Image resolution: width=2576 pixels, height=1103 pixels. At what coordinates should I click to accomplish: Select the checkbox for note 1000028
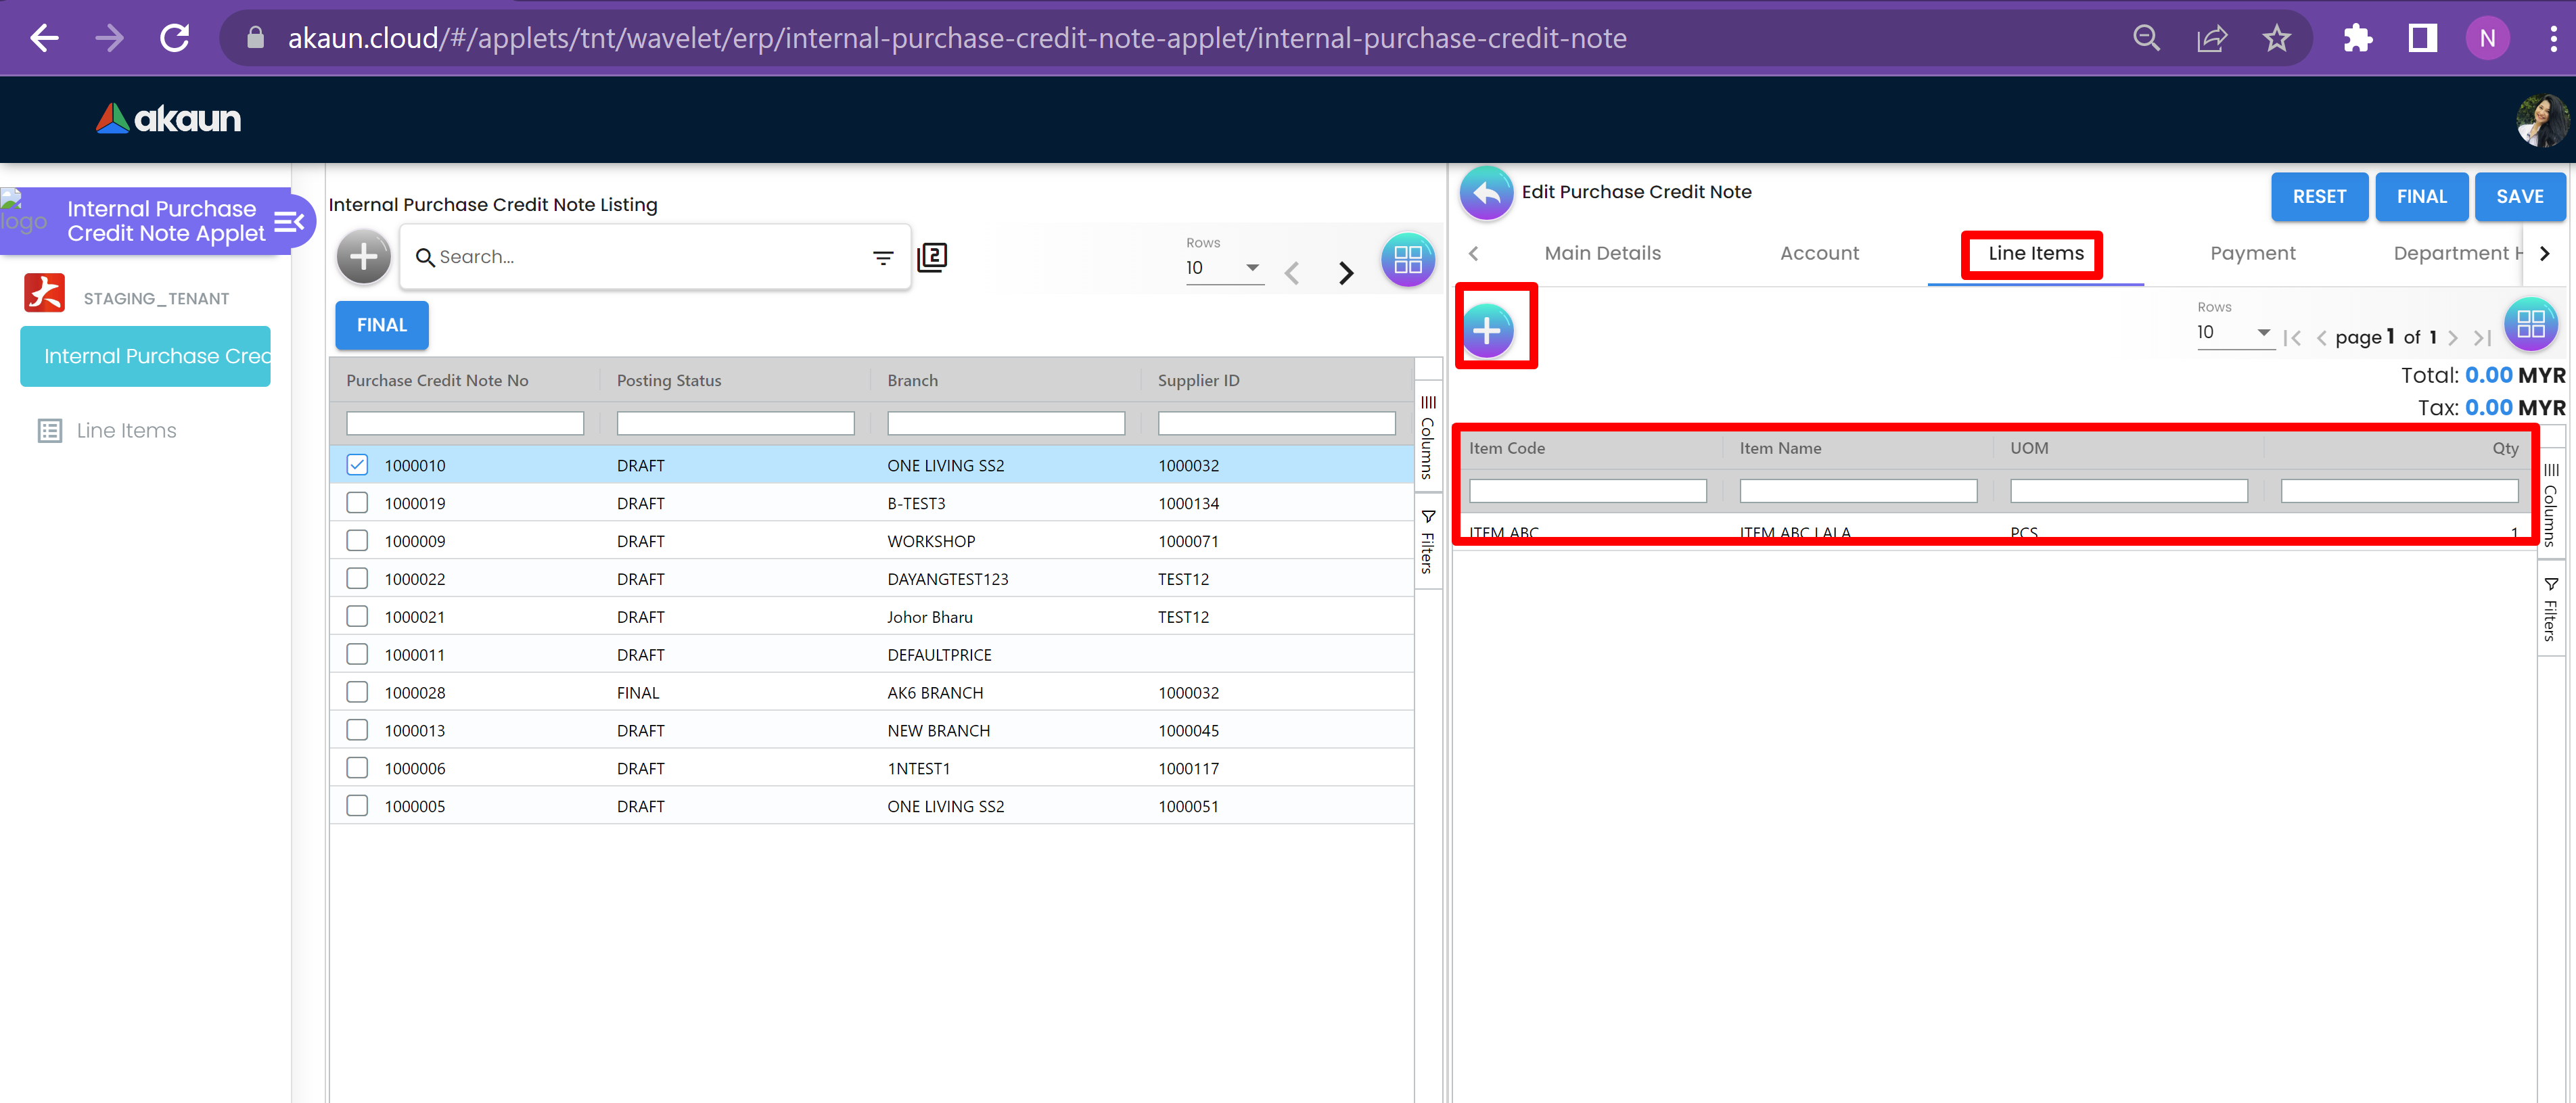click(x=357, y=692)
